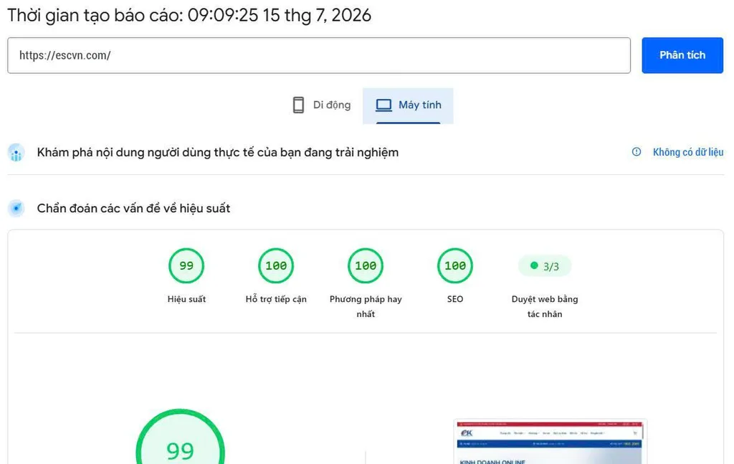734x464 pixels.
Task: Click the laptop computer icon
Action: pyautogui.click(x=383, y=105)
